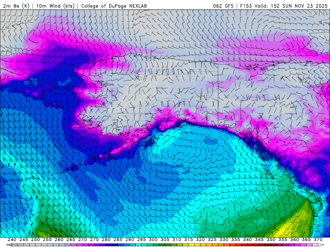Viewport: 330px width, 247px height.
Task: Click the '2m θe (K)' title label
Action: coord(16,6)
